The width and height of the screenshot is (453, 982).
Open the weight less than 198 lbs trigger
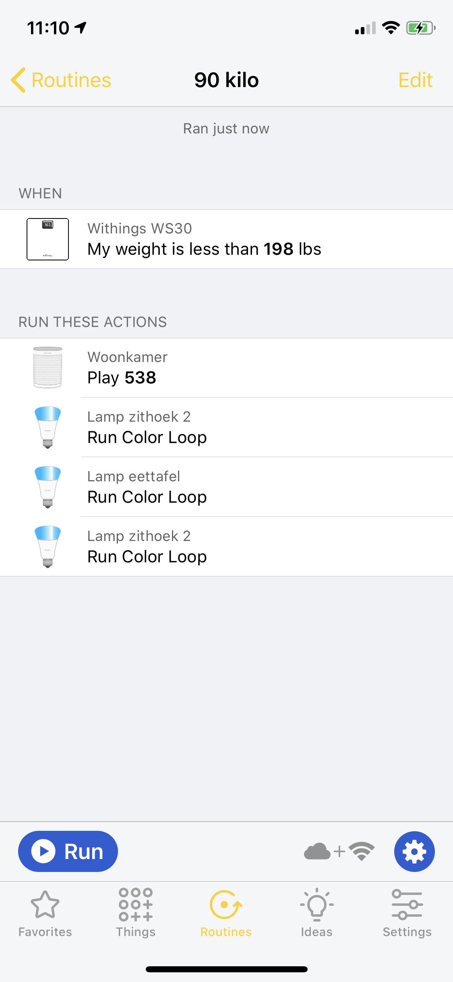[x=242, y=239]
